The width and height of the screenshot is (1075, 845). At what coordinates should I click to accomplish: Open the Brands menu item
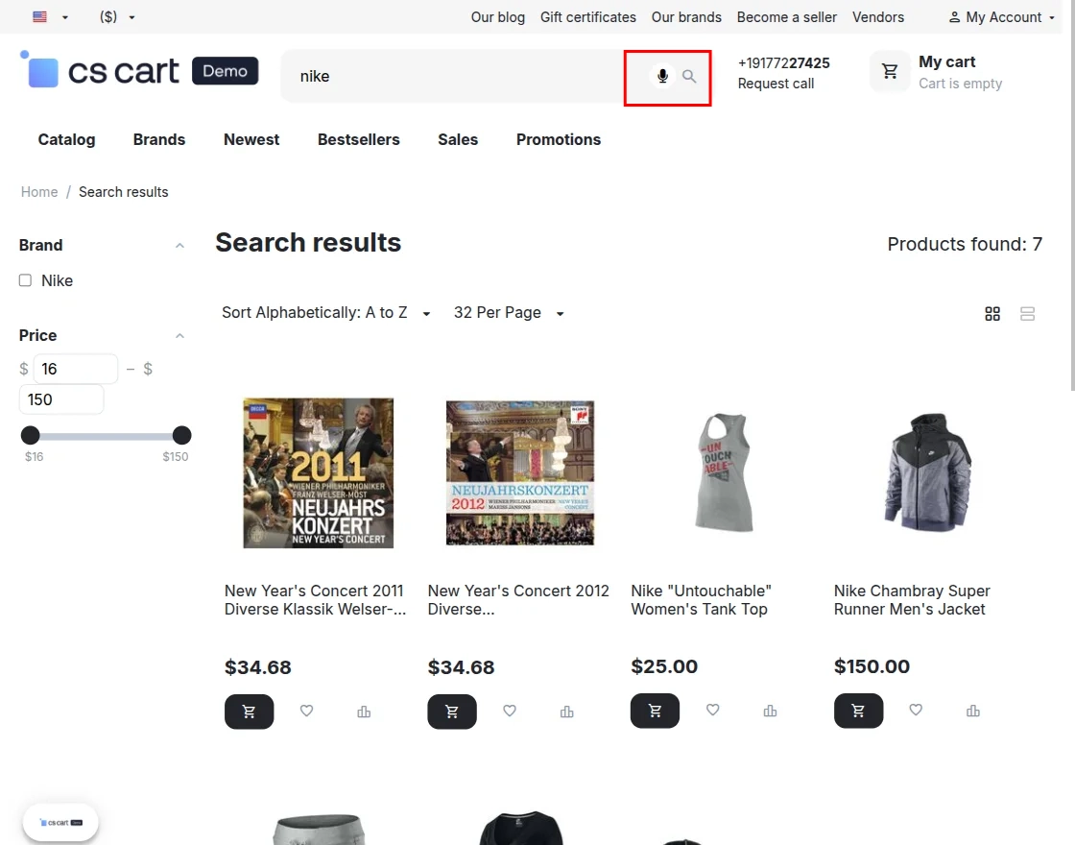point(159,140)
